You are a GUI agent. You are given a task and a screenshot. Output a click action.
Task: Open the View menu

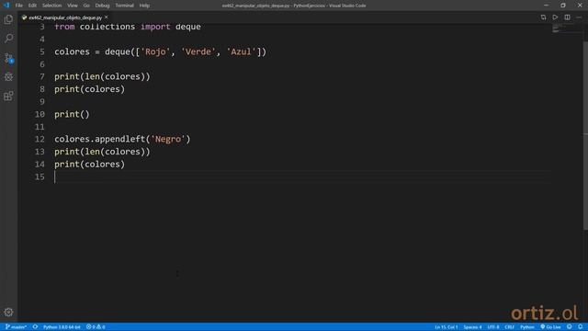click(x=73, y=6)
